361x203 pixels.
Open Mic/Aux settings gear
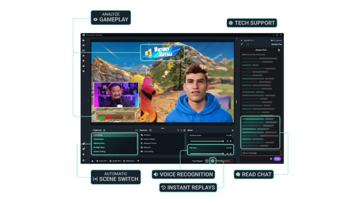coord(231,154)
